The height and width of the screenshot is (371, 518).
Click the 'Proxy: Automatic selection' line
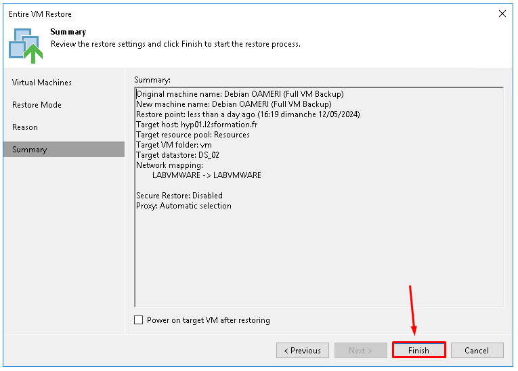(x=184, y=206)
